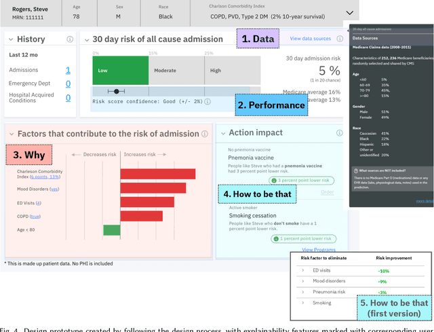This screenshot has width=434, height=332.
Task: Open the Admissions count link
Action: [68, 71]
